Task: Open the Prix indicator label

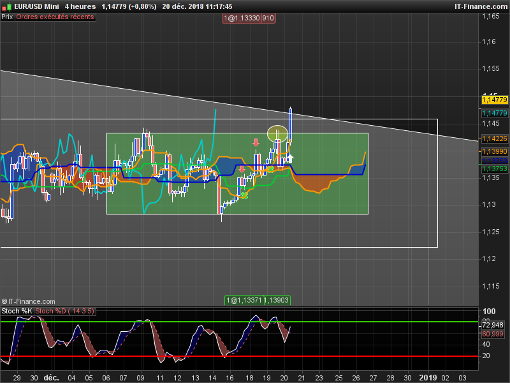Action: tap(7, 18)
